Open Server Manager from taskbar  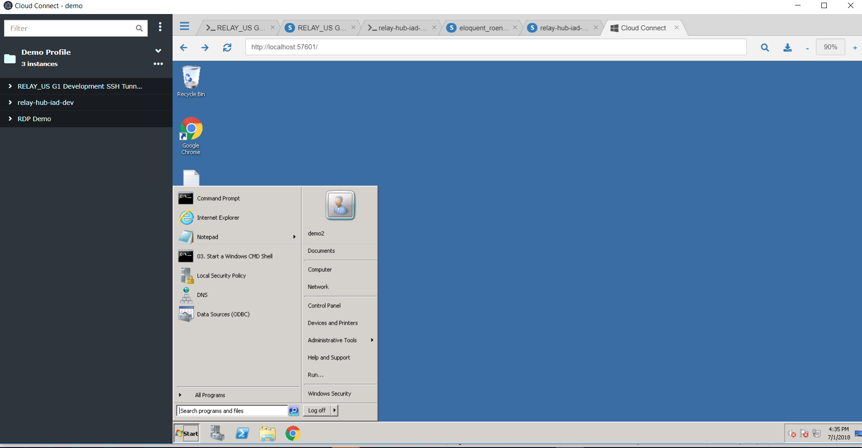click(217, 433)
